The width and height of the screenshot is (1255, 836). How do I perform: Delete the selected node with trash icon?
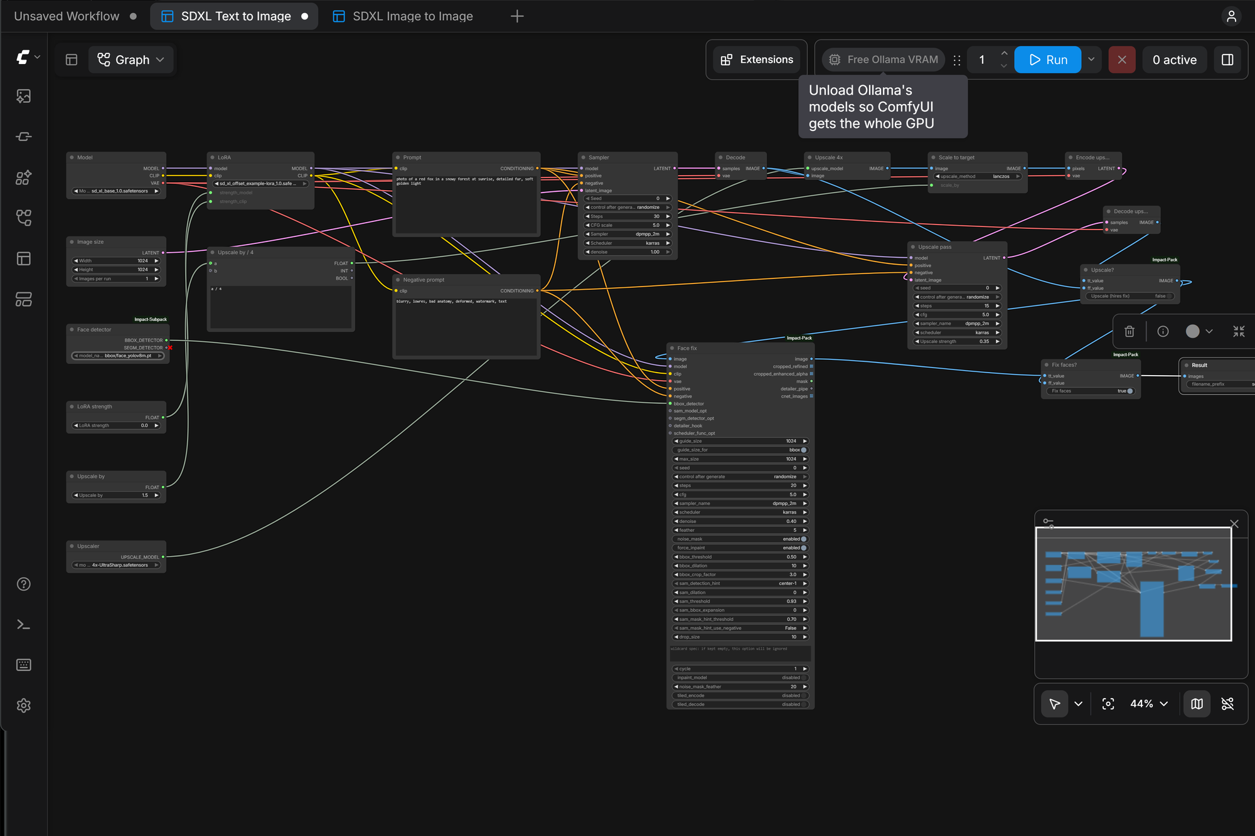click(1129, 331)
